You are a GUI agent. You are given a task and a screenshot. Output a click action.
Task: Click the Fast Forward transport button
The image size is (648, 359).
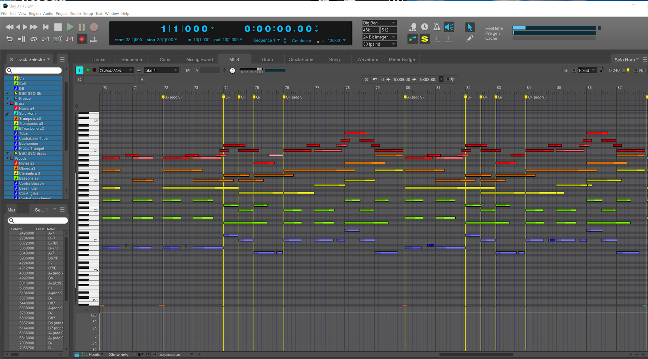point(34,27)
